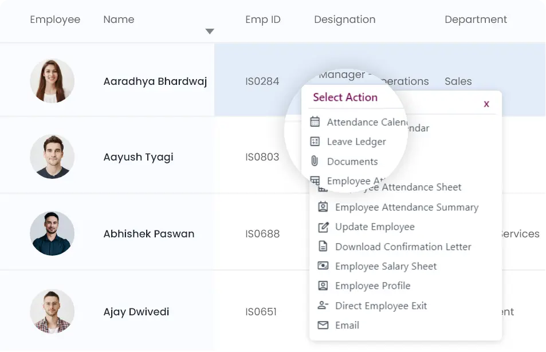Open Employee Profile from action menu

[372, 285]
